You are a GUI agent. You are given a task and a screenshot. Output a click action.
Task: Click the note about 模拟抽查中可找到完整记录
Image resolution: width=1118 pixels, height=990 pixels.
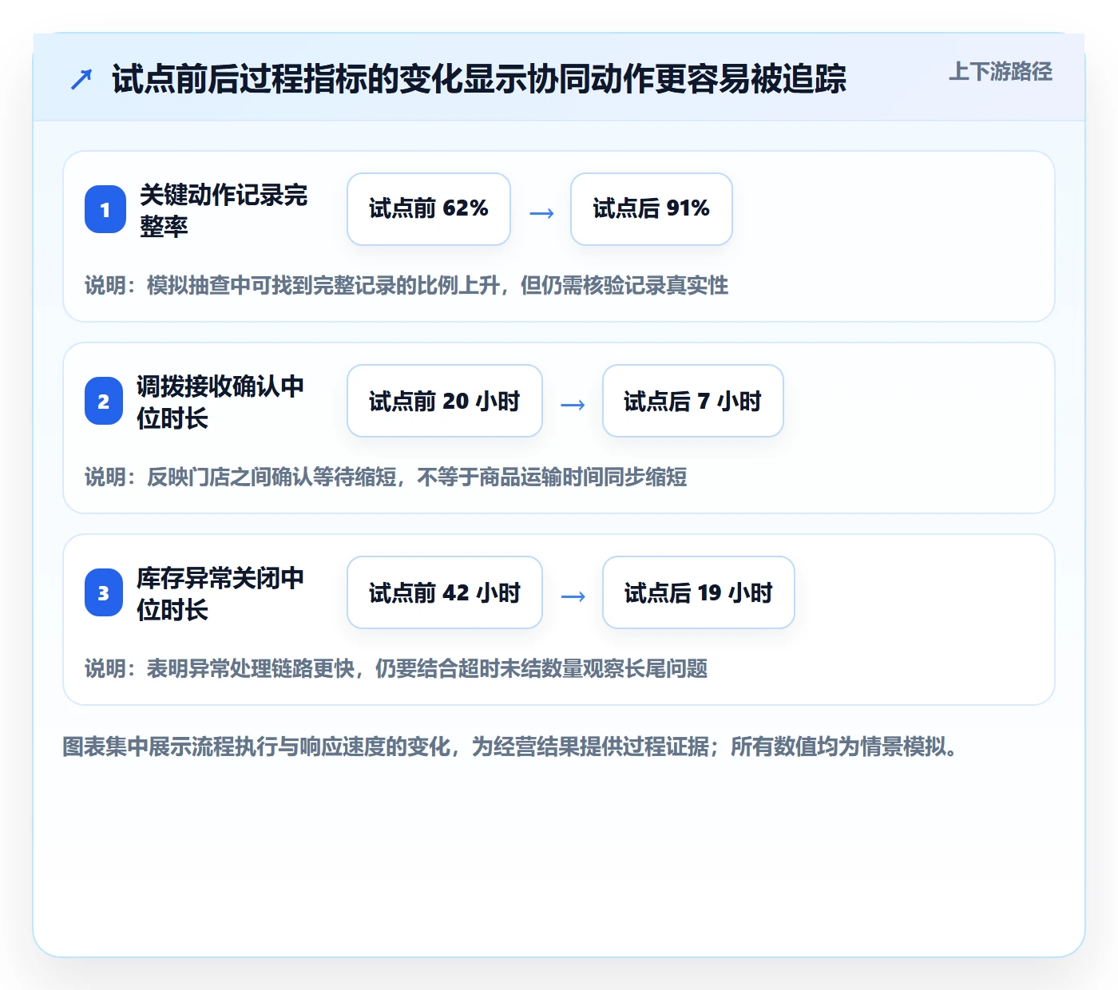click(x=406, y=285)
